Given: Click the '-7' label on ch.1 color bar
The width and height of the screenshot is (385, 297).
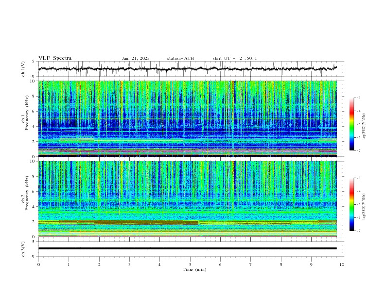Looking at the screenshot, I should coord(359,150).
